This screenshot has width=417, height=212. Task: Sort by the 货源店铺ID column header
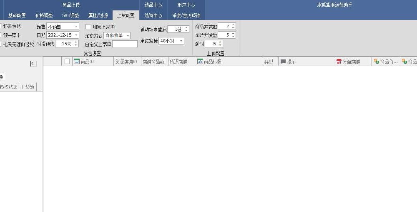pos(126,62)
